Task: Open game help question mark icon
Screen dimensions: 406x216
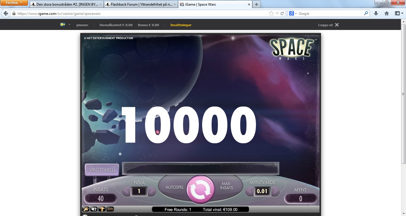Action: point(102,209)
